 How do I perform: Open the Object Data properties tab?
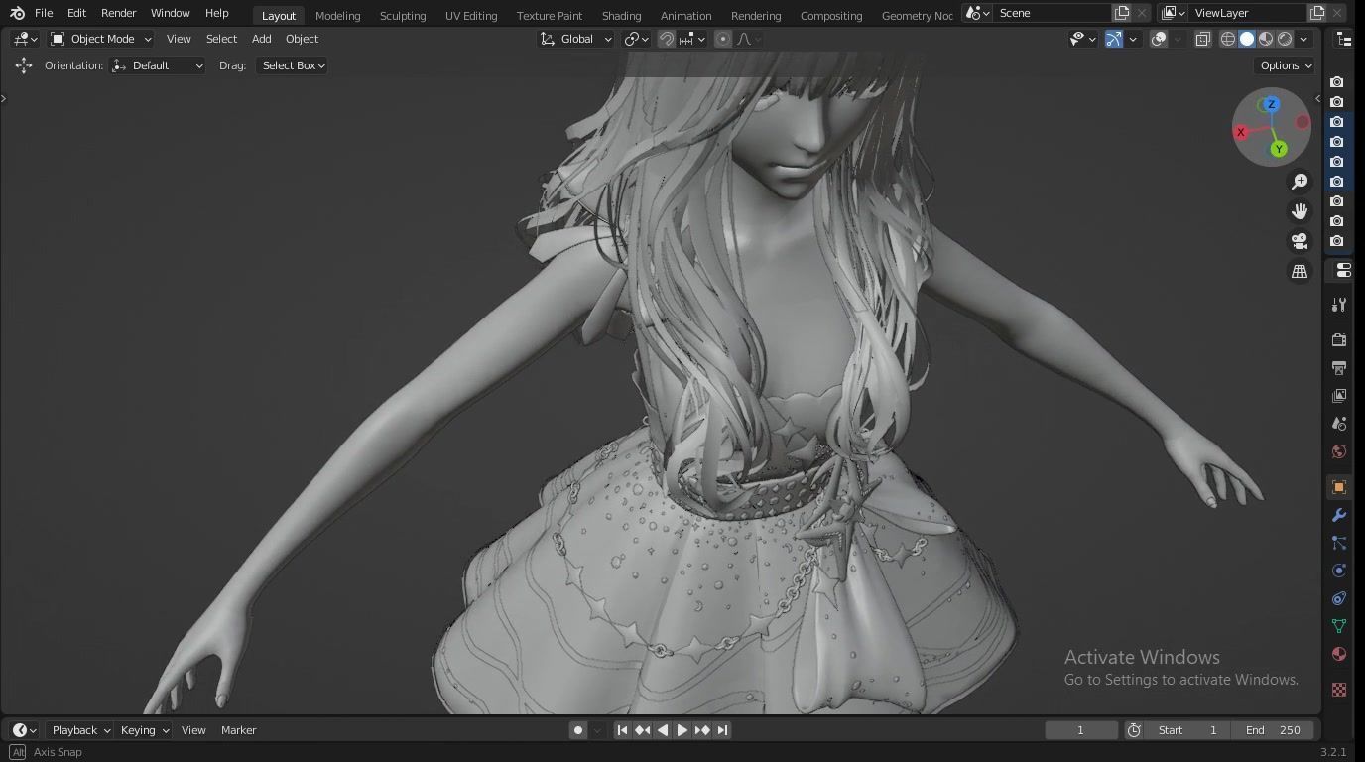tap(1339, 626)
